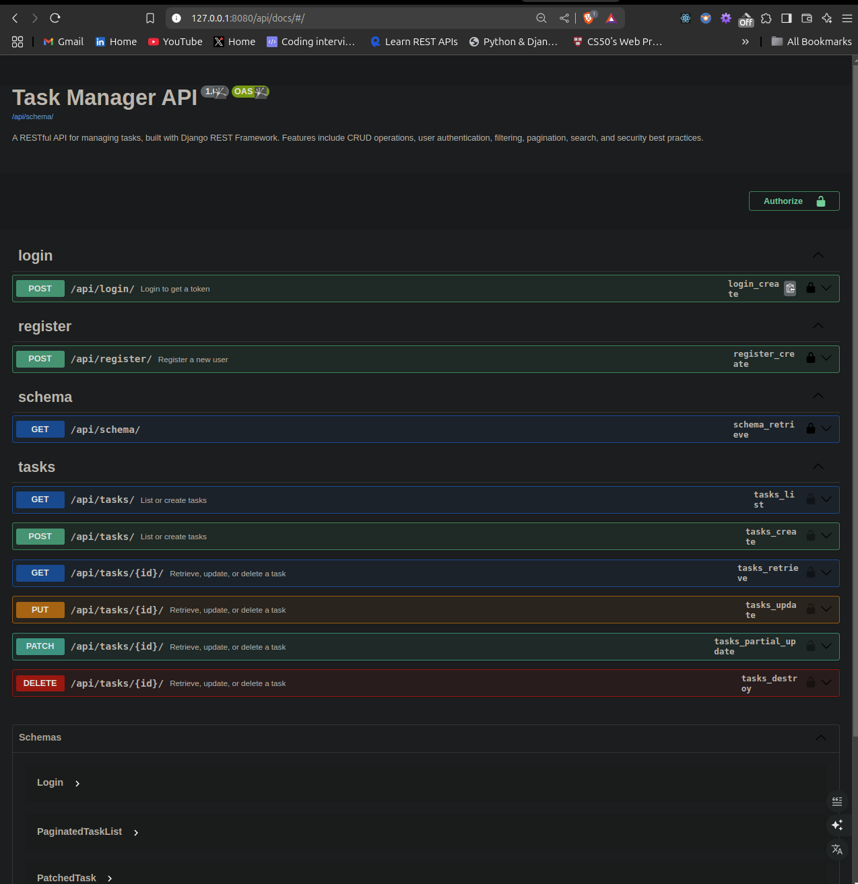Click the zoom-out magnifier in address bar
Image resolution: width=858 pixels, height=884 pixels.
541,18
